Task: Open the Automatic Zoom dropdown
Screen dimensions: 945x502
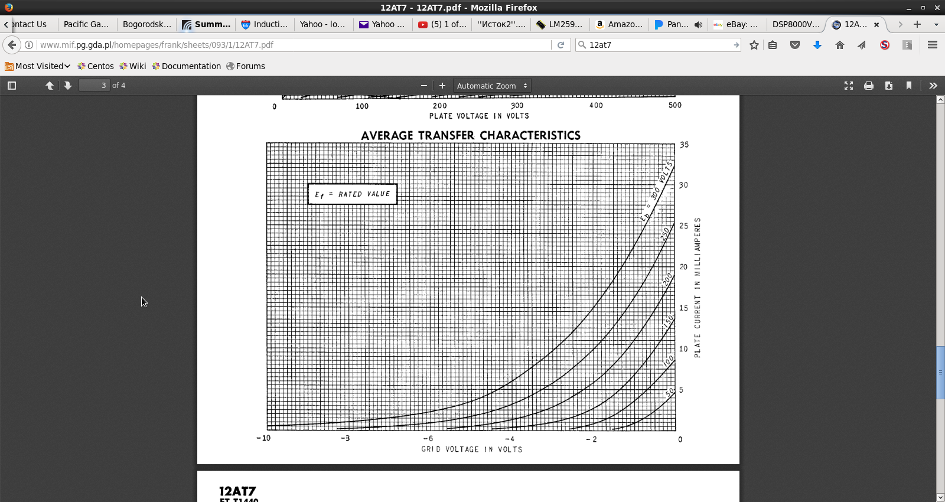Action: pos(492,86)
